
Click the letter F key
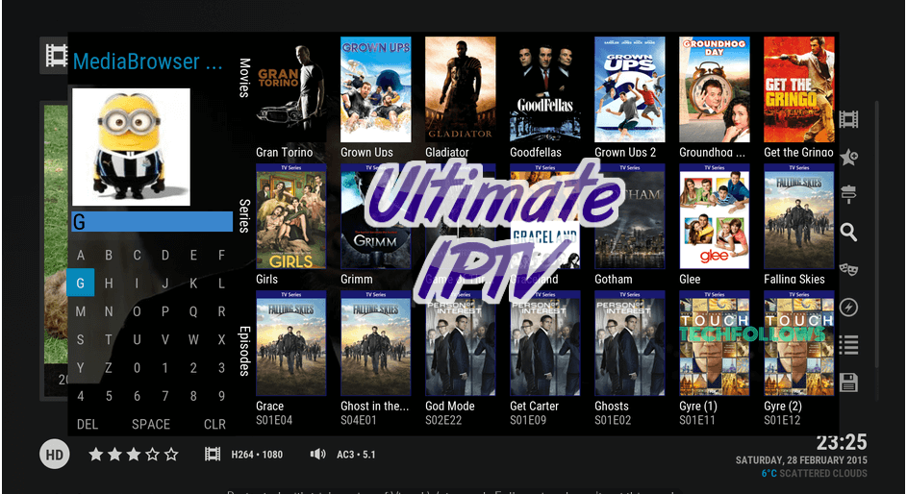pyautogui.click(x=221, y=256)
